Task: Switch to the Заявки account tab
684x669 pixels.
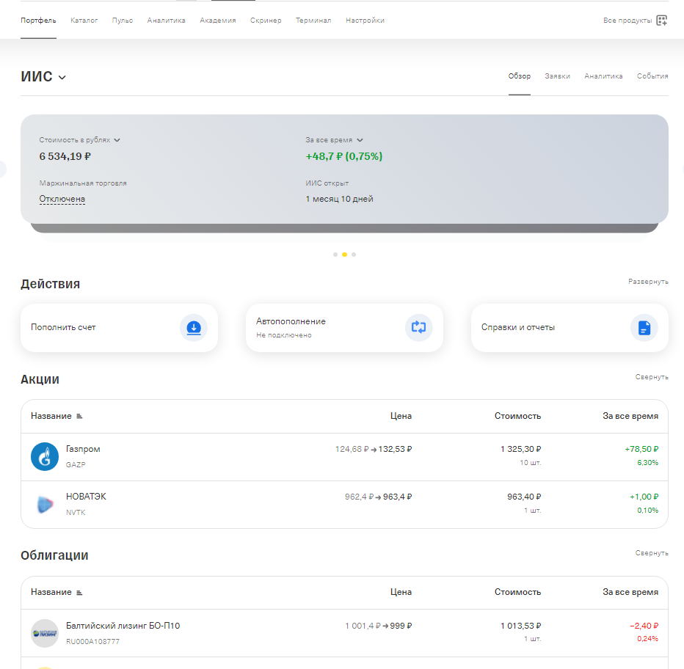Action: click(x=557, y=76)
